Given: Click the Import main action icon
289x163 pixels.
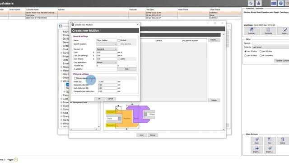Looking at the screenshot, I should [x=270, y=149].
